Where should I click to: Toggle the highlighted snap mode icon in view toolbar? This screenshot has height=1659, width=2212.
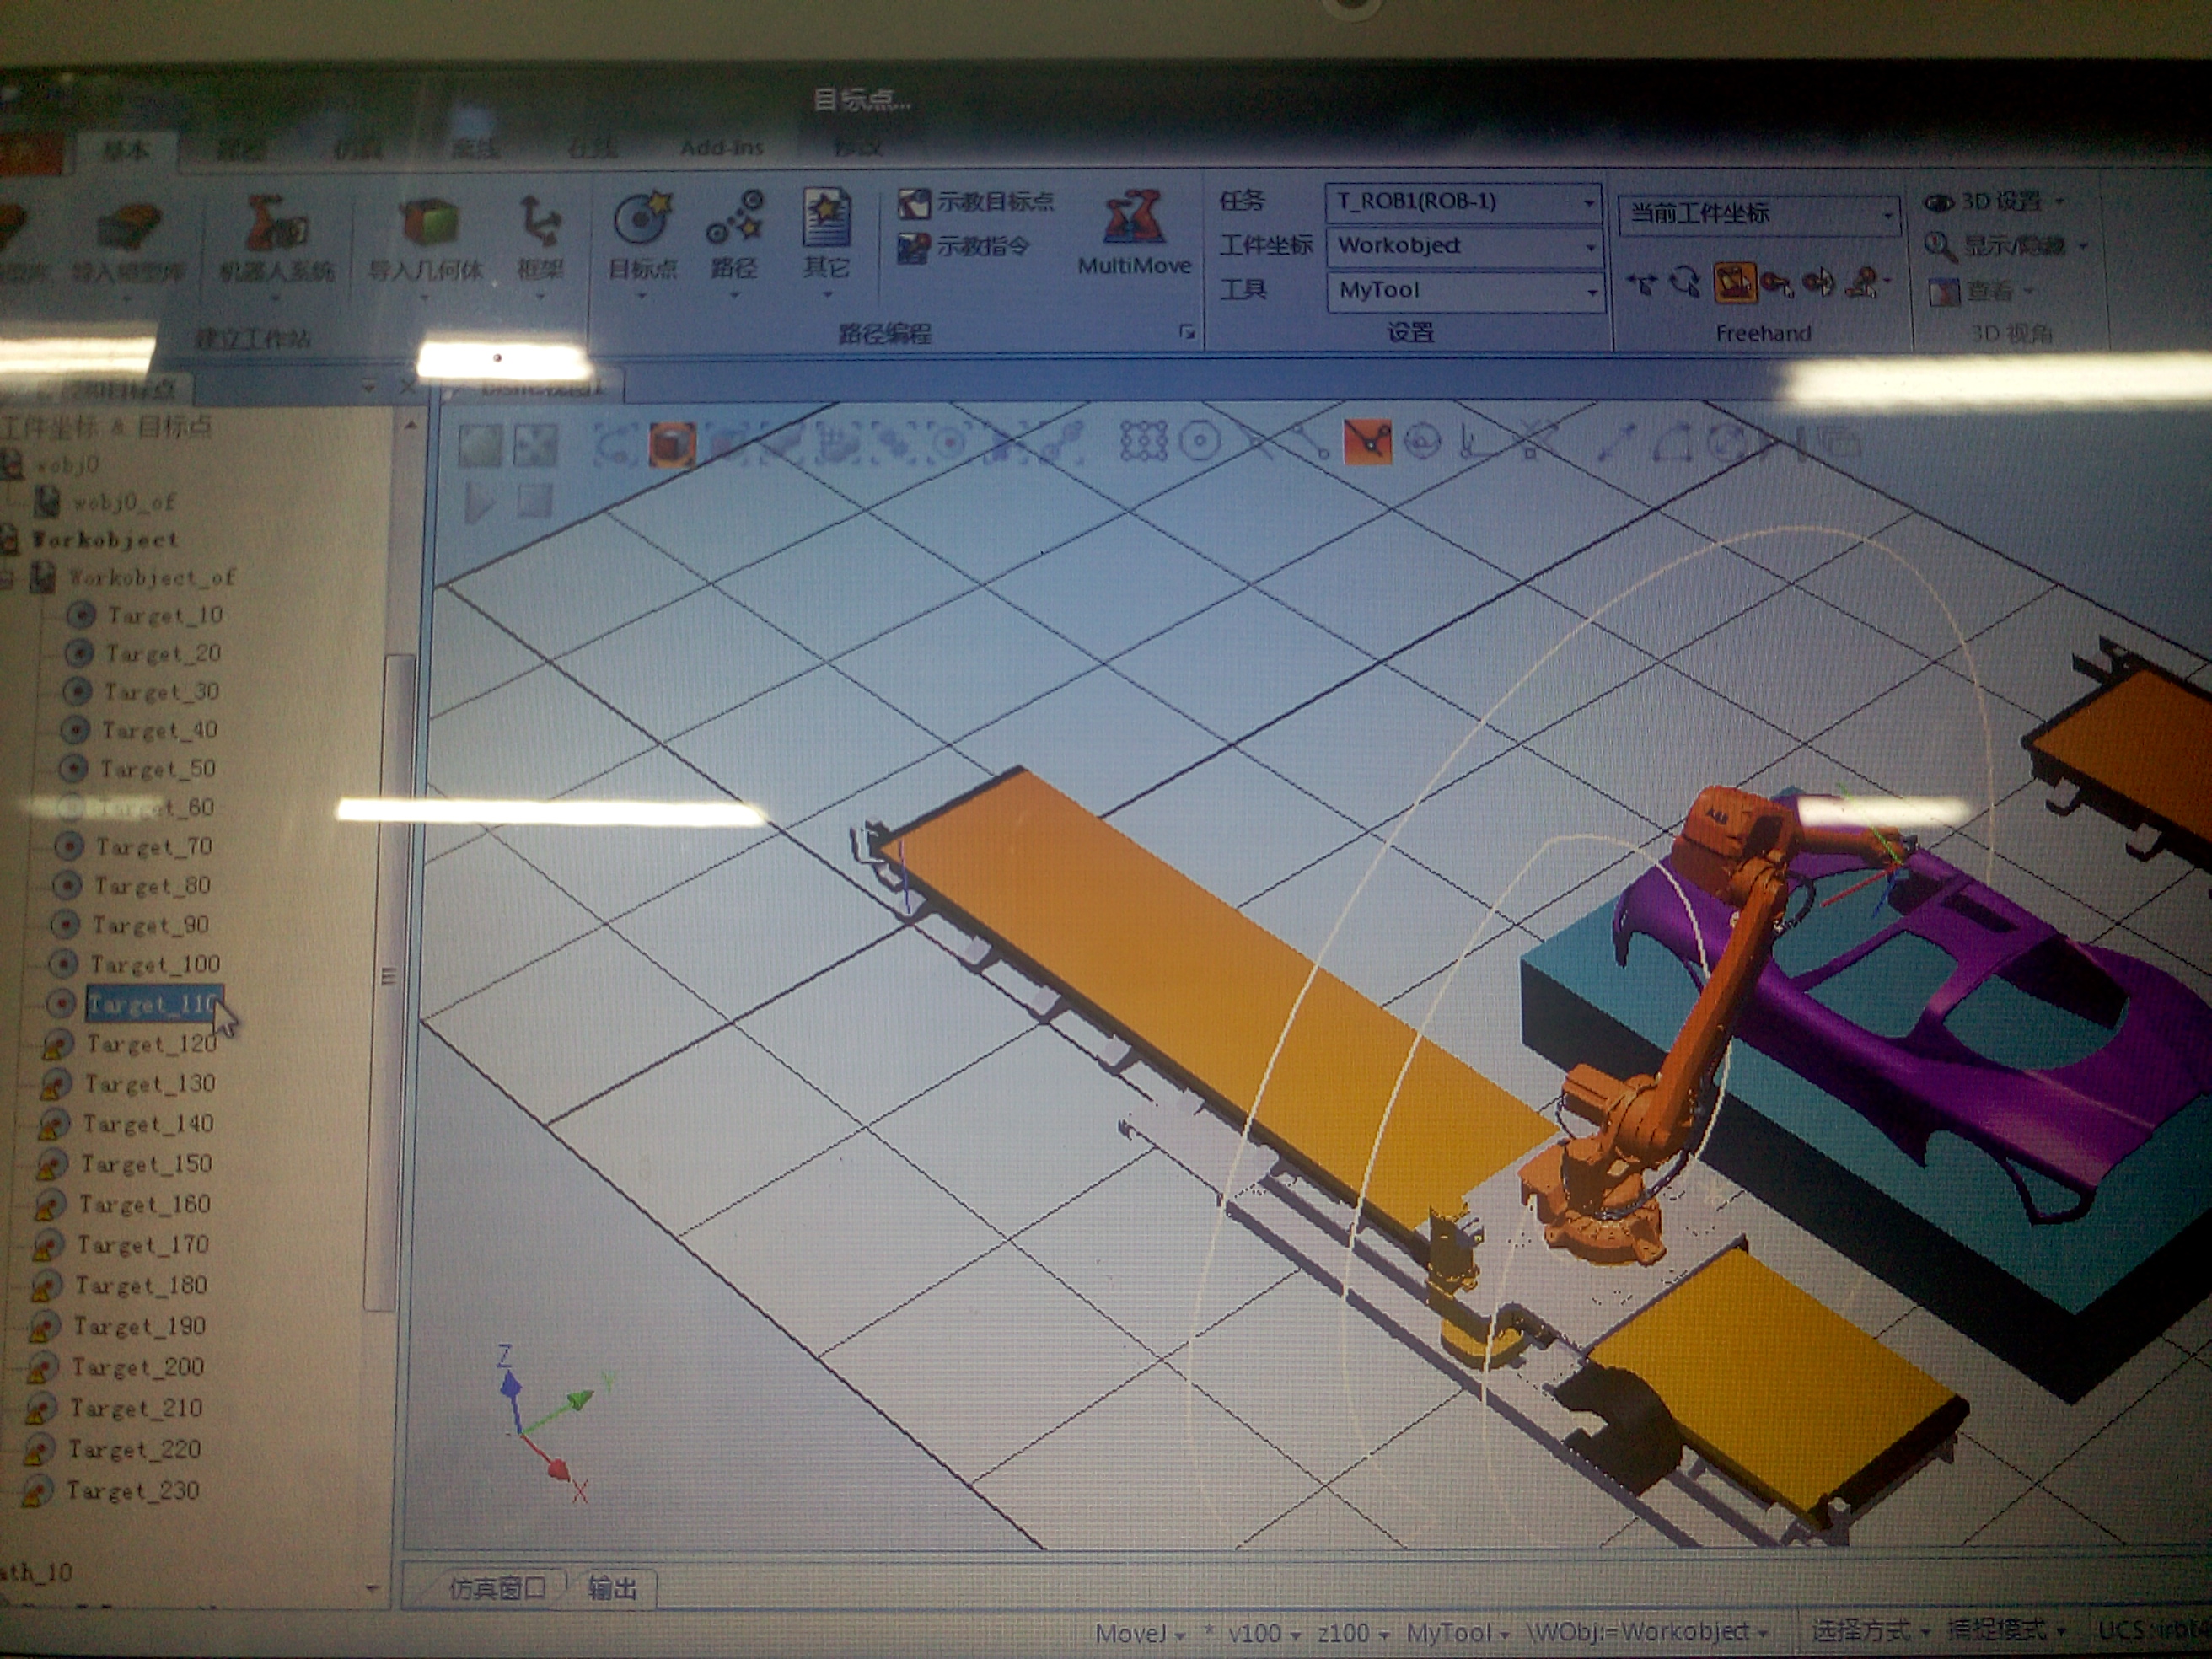[1366, 440]
